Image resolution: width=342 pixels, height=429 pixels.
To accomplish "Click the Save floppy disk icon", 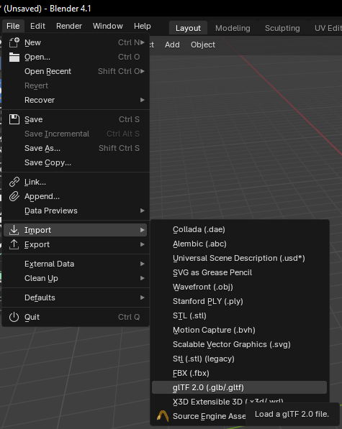I will point(14,119).
